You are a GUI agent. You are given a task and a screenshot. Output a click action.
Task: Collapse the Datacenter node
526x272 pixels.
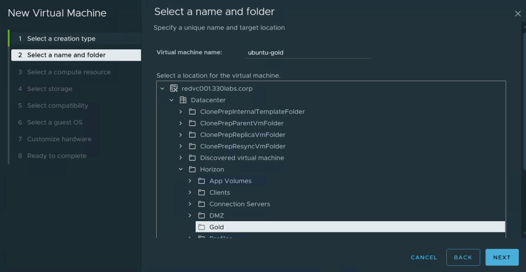coord(172,100)
